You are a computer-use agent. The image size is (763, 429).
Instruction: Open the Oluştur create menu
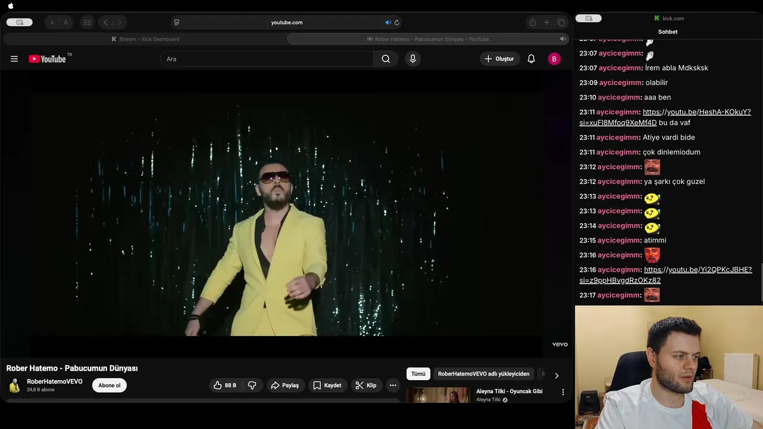(500, 59)
